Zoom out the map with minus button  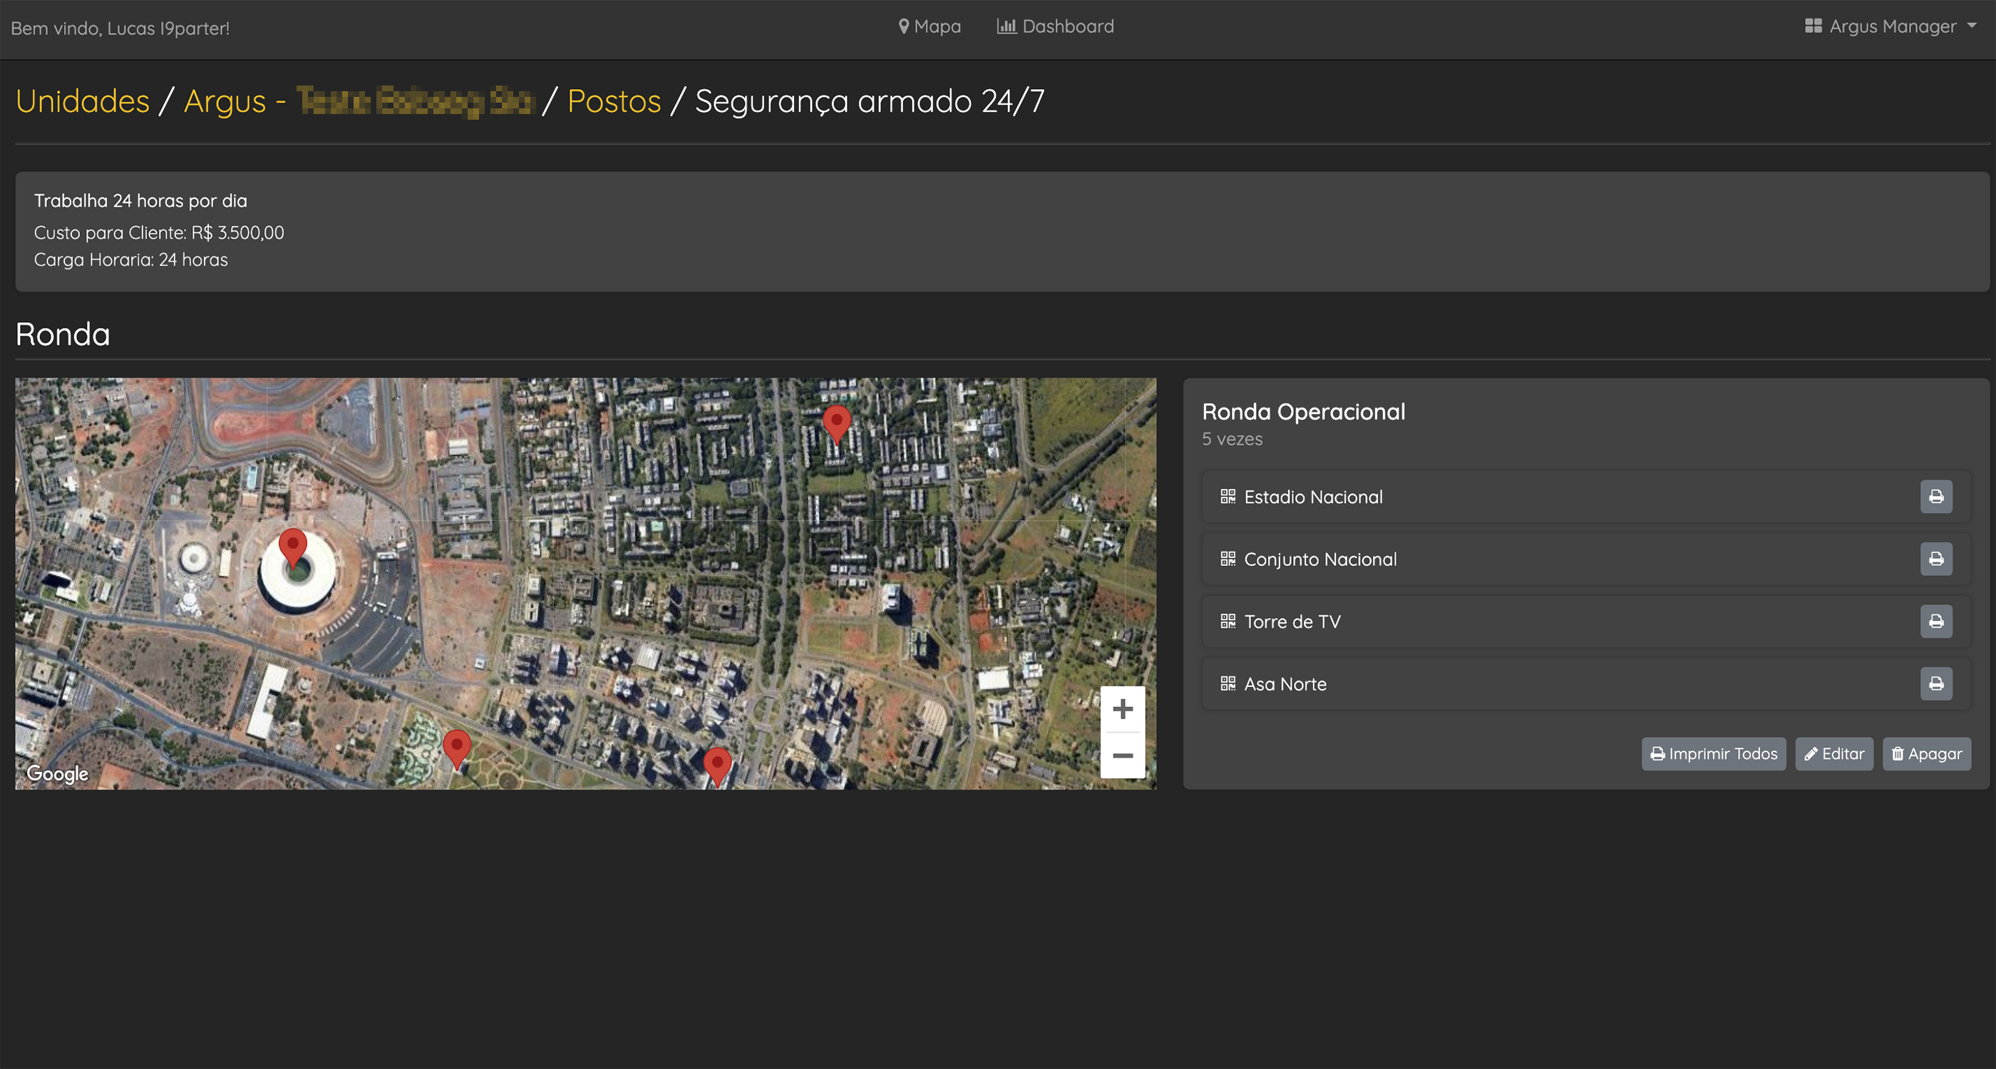[x=1122, y=755]
